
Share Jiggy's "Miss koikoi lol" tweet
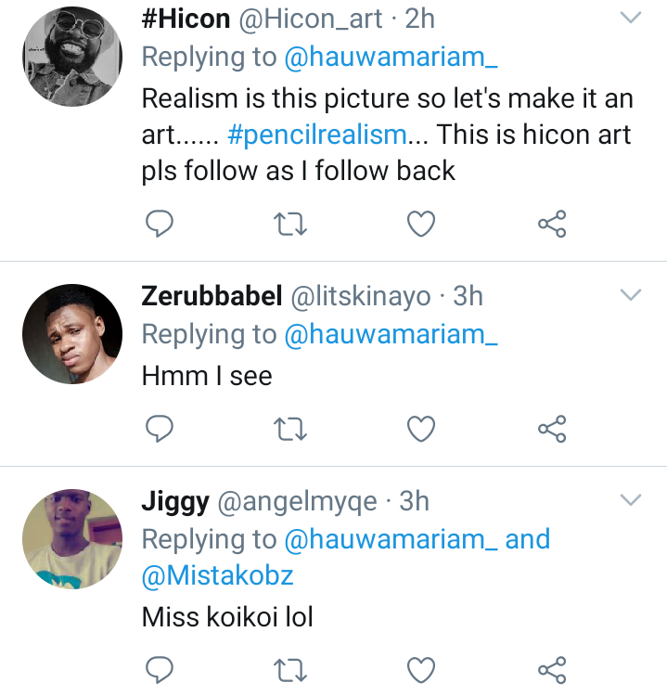pyautogui.click(x=552, y=669)
